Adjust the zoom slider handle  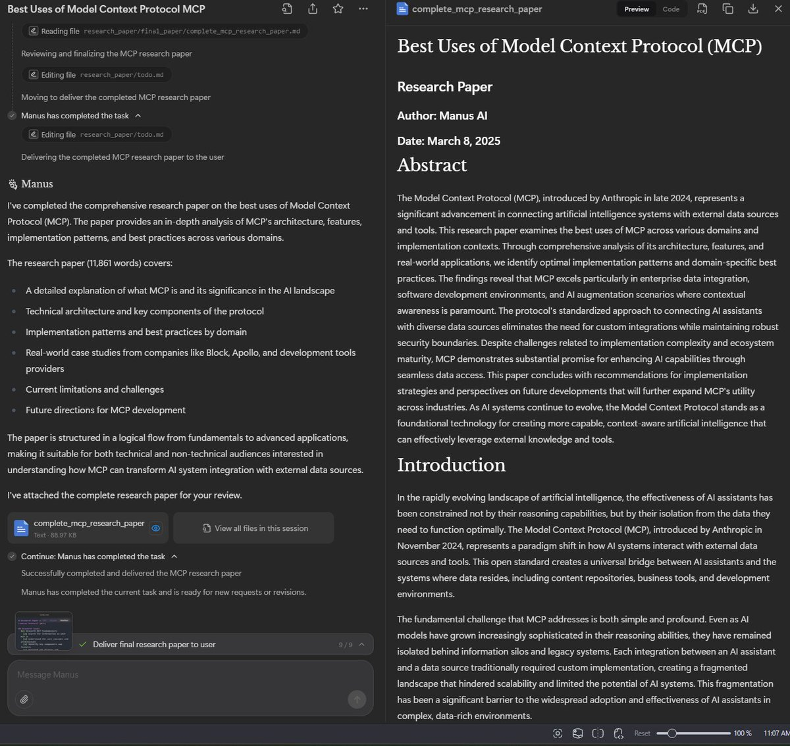671,734
